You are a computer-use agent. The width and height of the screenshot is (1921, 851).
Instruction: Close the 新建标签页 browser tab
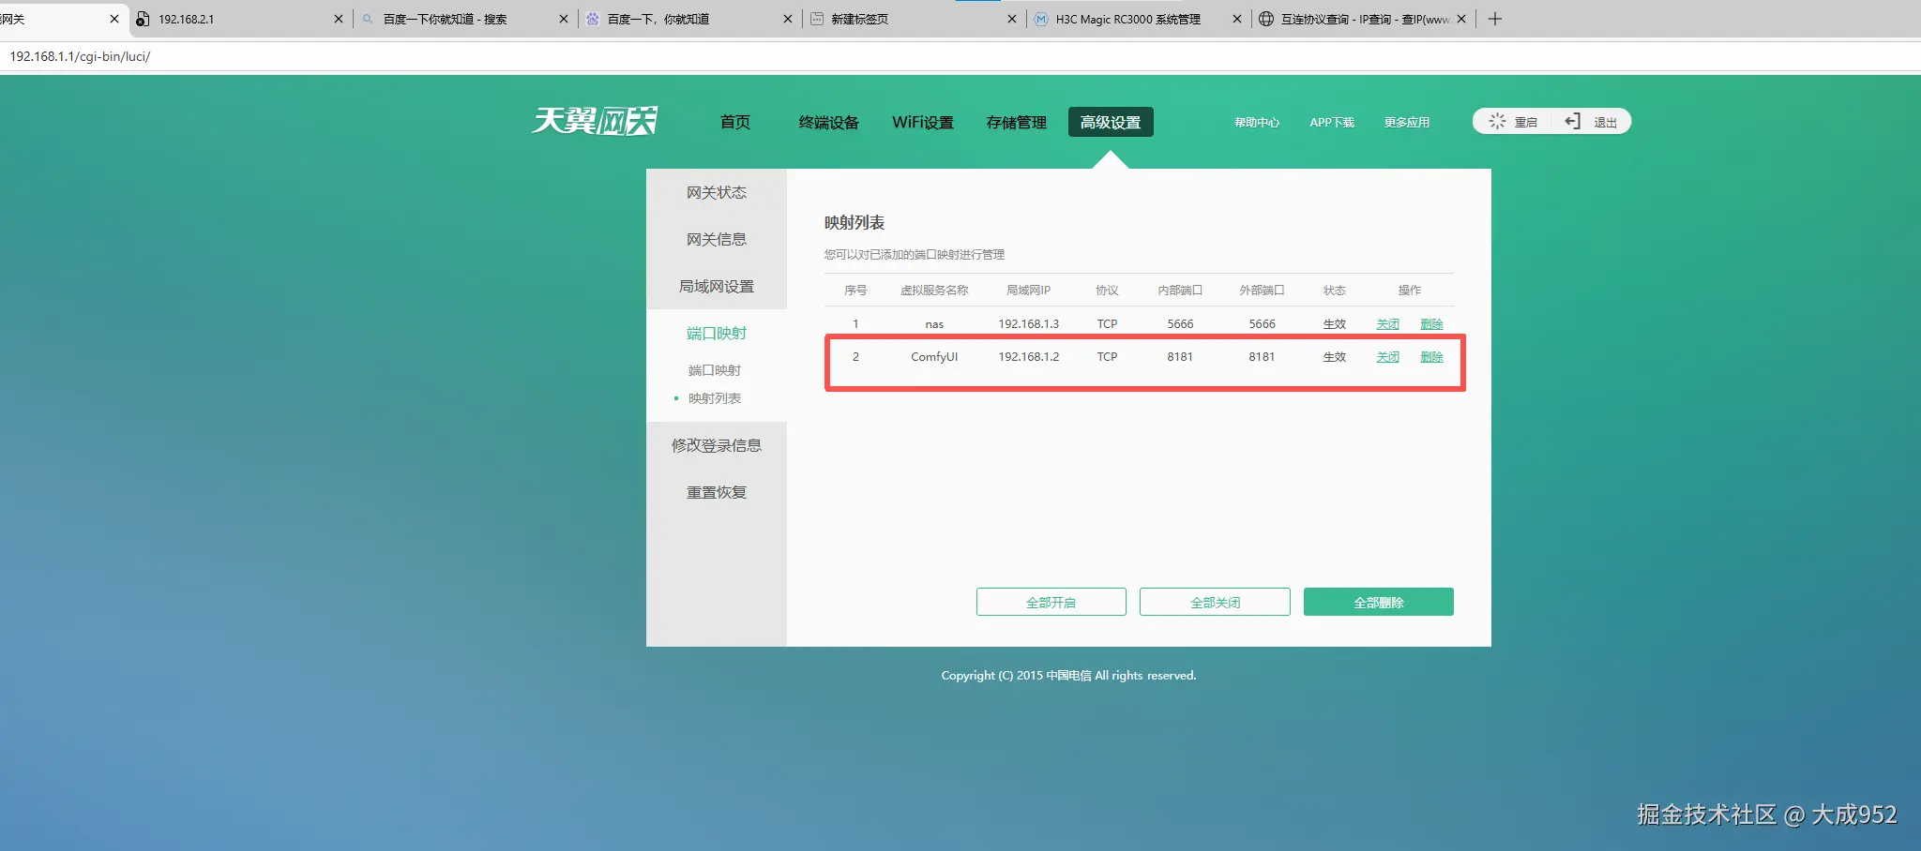click(x=1011, y=19)
